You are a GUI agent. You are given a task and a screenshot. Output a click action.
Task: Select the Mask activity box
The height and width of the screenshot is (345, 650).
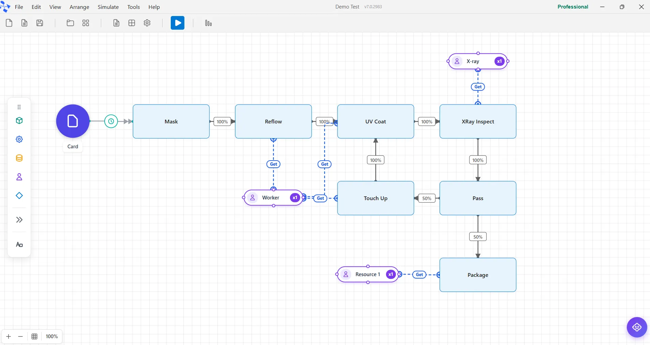point(171,121)
